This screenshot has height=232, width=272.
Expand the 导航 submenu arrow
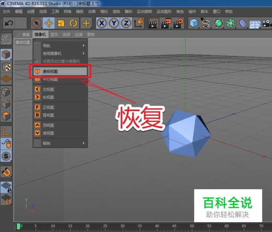84,46
